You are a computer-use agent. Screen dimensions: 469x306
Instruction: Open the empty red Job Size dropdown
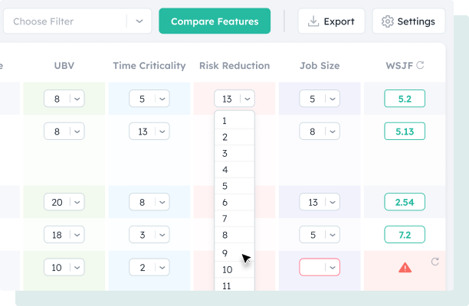[x=320, y=267]
